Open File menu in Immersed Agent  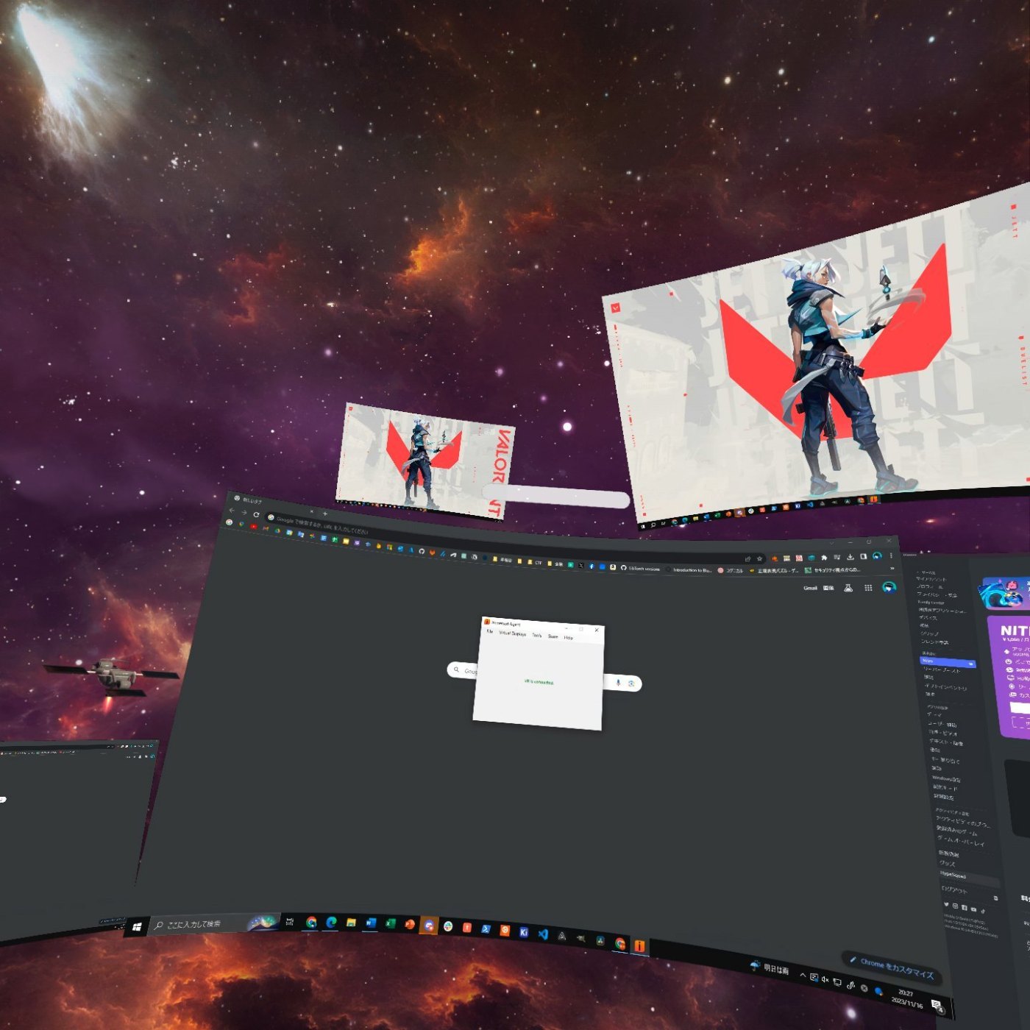pyautogui.click(x=489, y=631)
